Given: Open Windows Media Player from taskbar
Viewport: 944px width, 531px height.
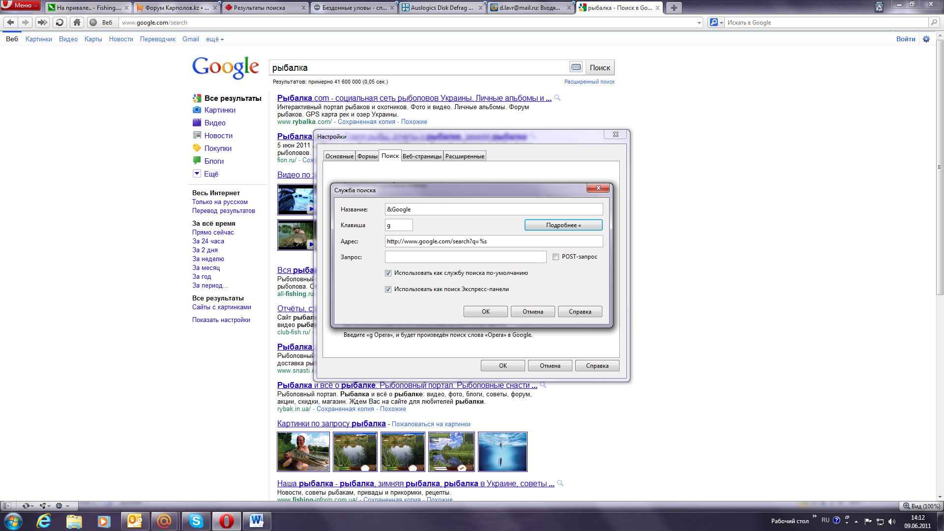Looking at the screenshot, I should (104, 521).
